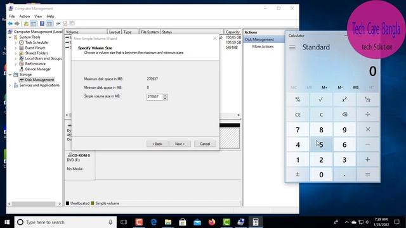Show hidden system tray icons chevron
Image resolution: width=406 pixels, height=228 pixels.
(x=346, y=222)
